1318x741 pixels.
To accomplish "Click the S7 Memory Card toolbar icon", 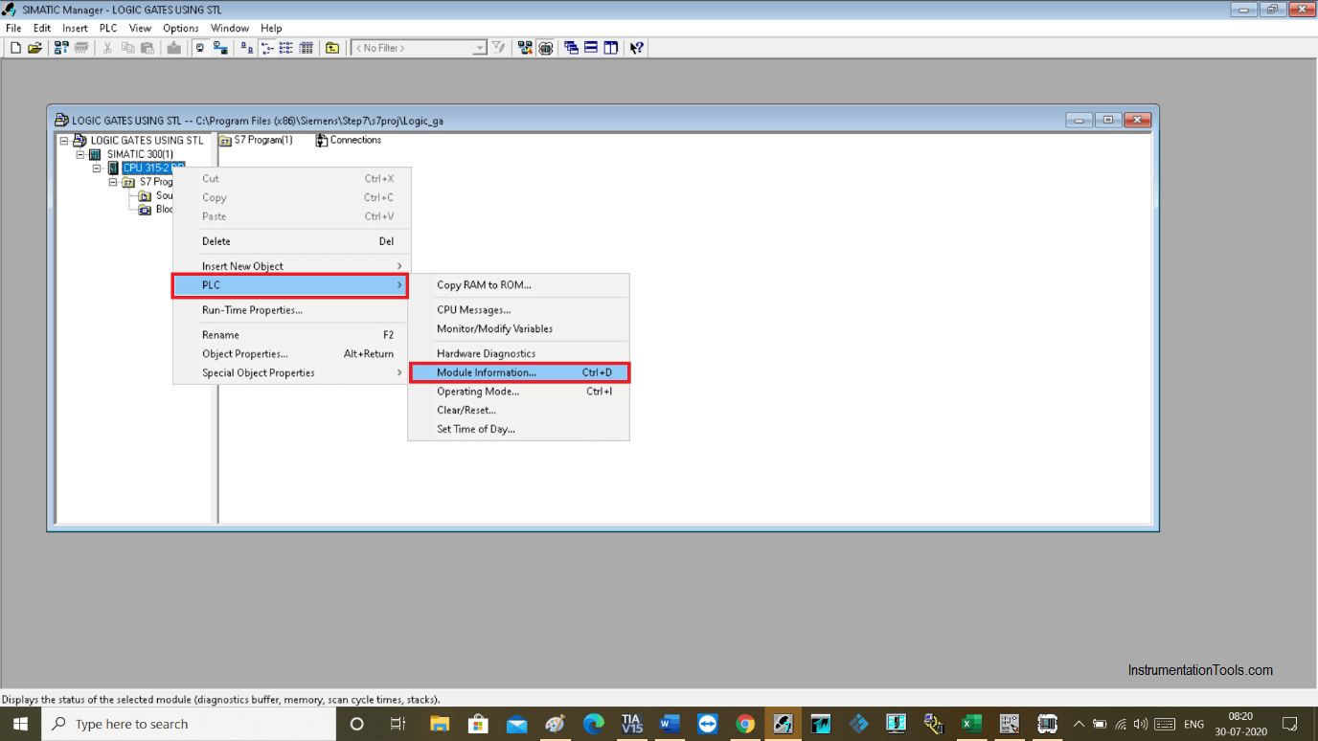I will coord(81,48).
